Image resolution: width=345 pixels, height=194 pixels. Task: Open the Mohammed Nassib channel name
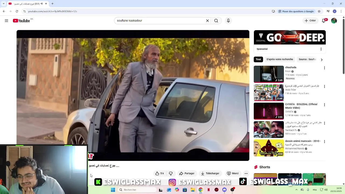(295, 148)
